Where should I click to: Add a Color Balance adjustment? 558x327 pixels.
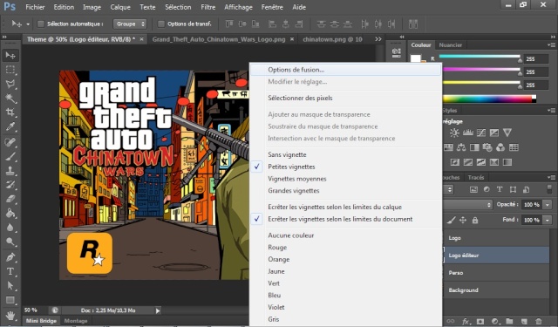tap(461, 147)
